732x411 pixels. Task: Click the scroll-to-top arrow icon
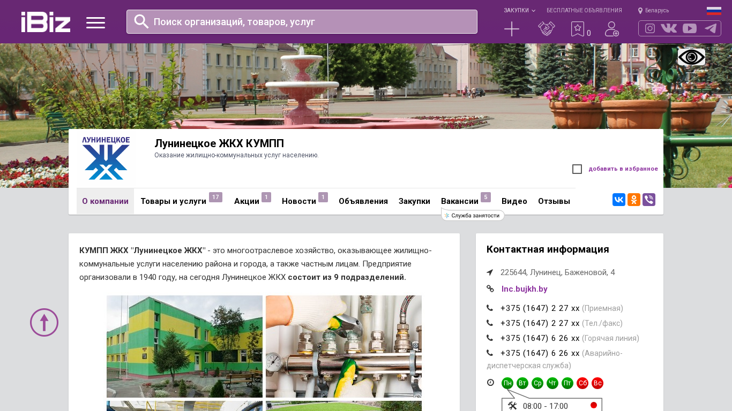coord(44,322)
